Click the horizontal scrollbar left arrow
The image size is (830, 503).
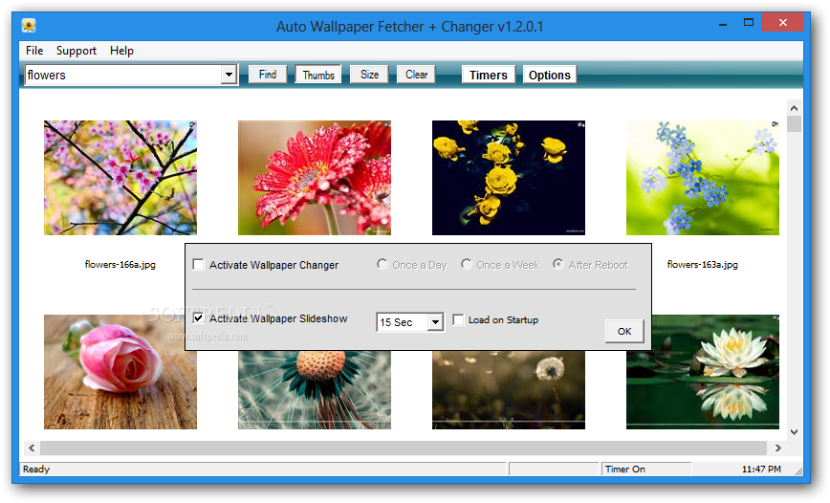pyautogui.click(x=32, y=448)
